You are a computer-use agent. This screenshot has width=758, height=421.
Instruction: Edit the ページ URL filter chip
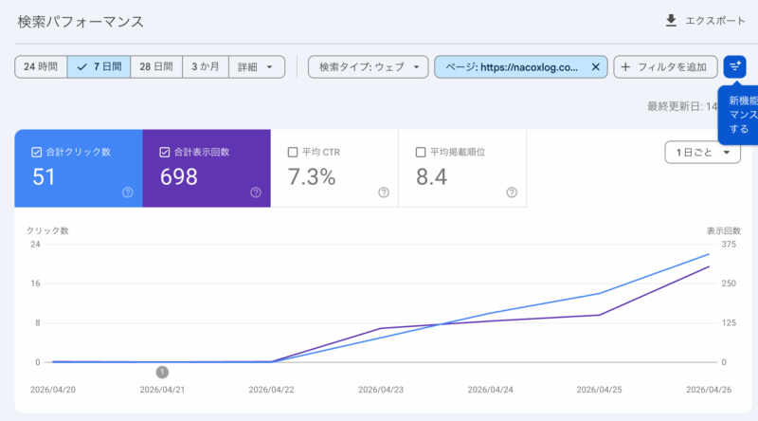pyautogui.click(x=512, y=66)
